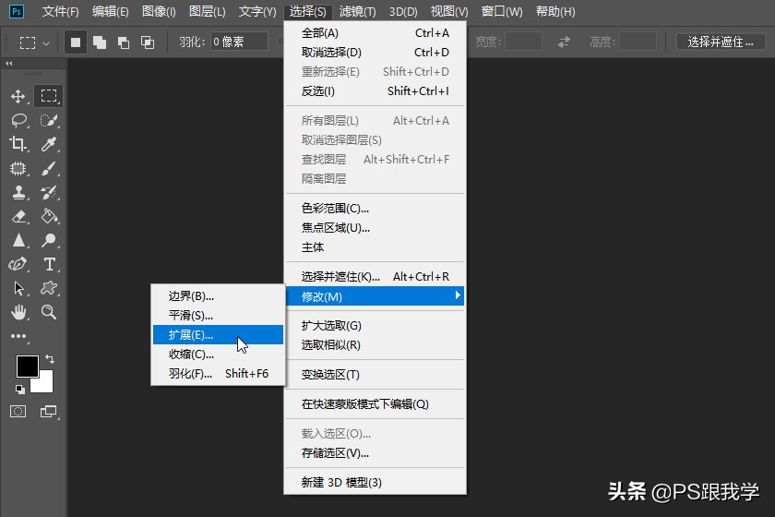
Task: Select the Crop tool
Action: [18, 144]
